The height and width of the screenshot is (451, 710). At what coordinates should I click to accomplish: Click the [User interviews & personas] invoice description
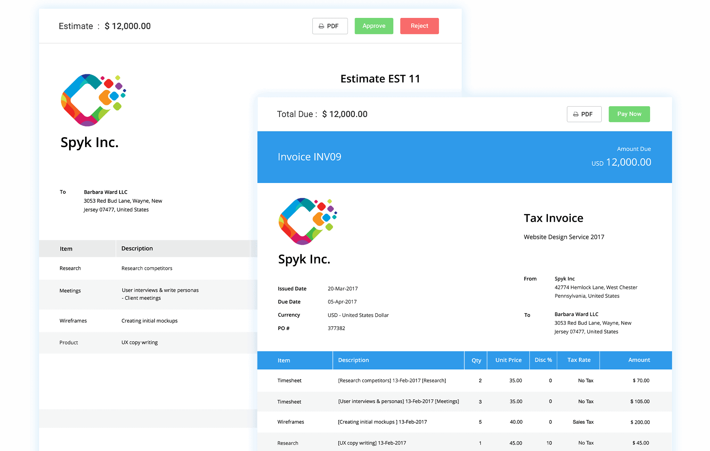click(x=399, y=401)
